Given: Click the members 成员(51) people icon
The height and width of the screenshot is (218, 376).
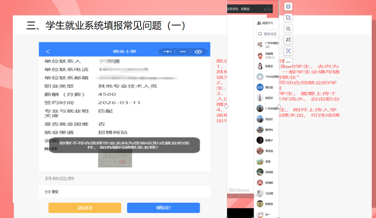Looking at the screenshot, I should [259, 23].
